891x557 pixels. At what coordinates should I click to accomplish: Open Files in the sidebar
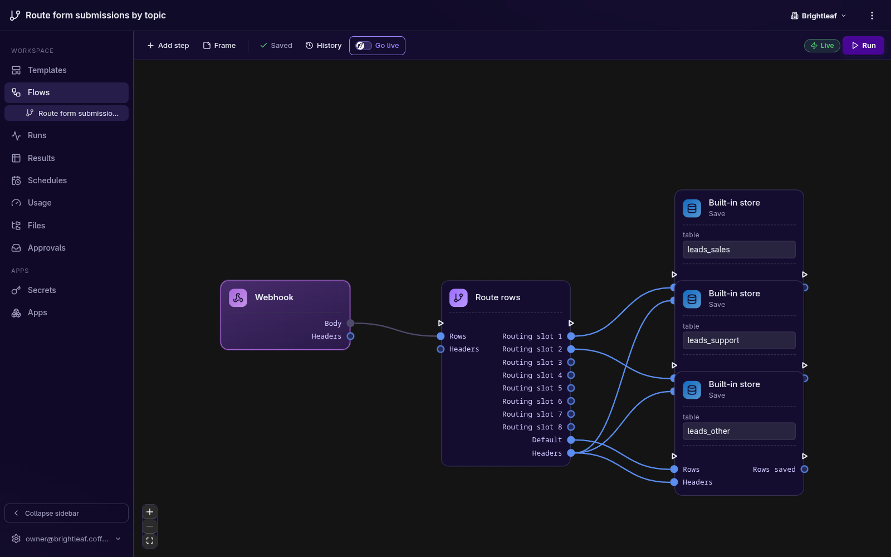click(x=66, y=226)
